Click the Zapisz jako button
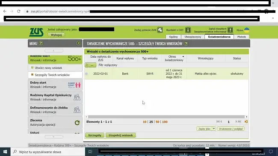 click(204, 129)
